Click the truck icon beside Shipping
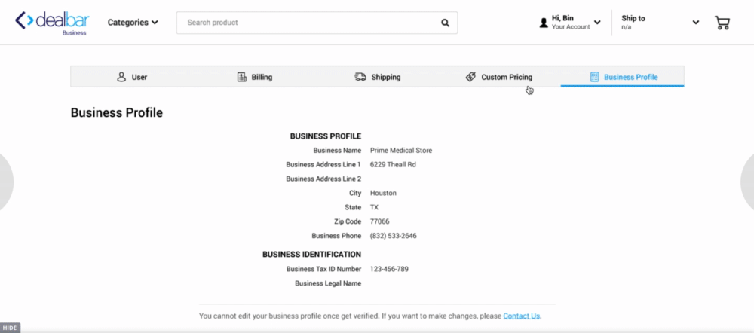Image resolution: width=754 pixels, height=333 pixels. click(360, 77)
